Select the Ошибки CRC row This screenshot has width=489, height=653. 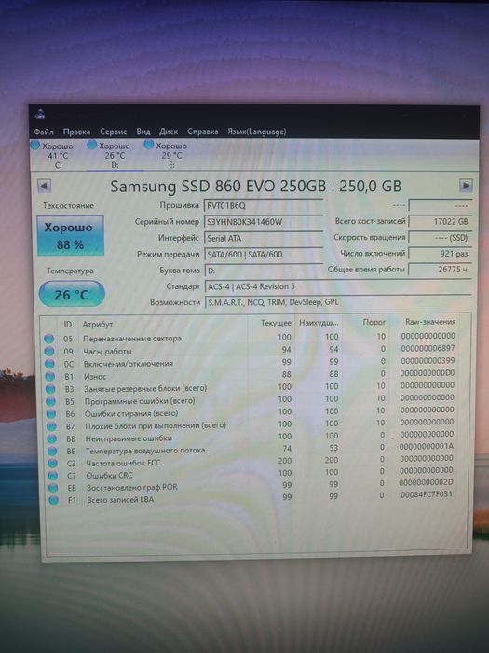tap(251, 474)
